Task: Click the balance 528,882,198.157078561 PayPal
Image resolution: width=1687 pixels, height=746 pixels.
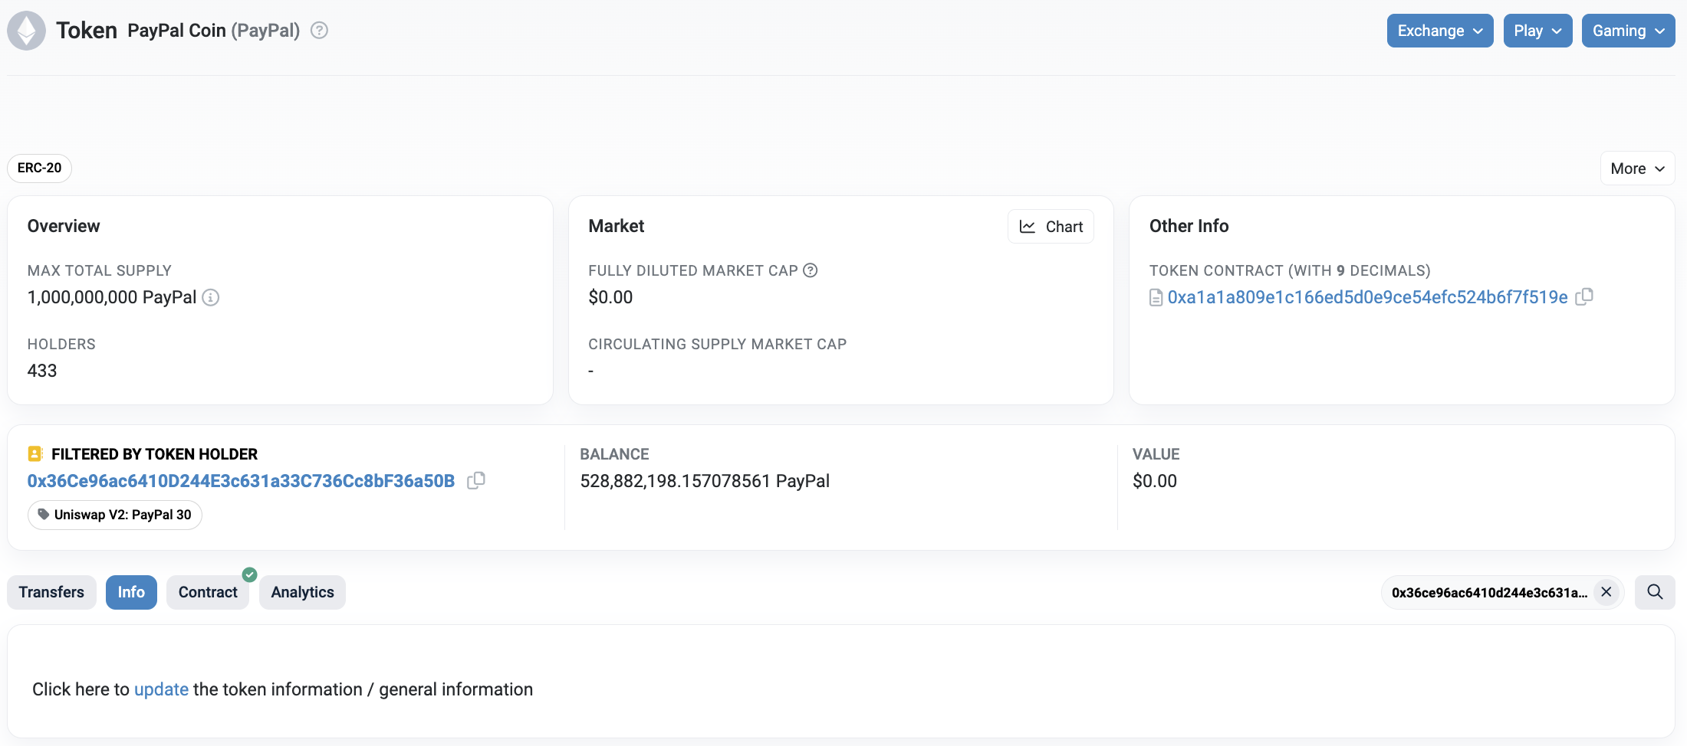Action: click(x=705, y=481)
